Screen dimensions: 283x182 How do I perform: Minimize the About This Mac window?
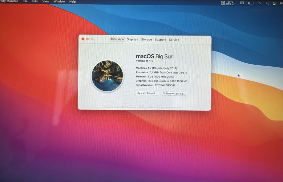(87, 39)
